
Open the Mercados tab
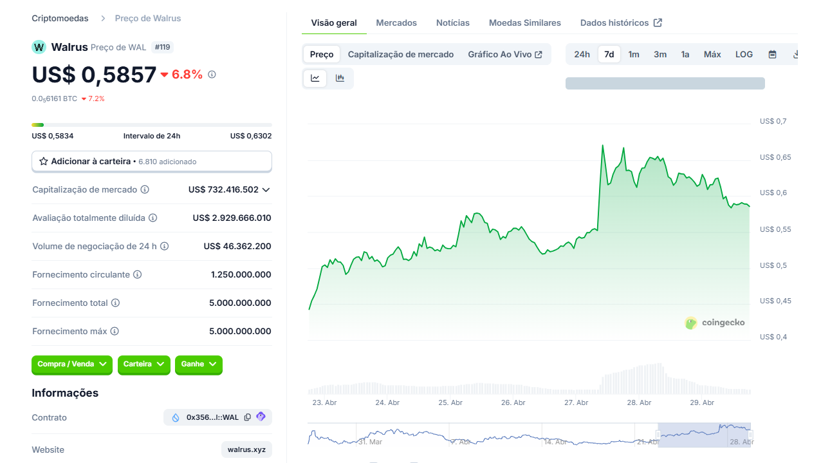pyautogui.click(x=396, y=23)
